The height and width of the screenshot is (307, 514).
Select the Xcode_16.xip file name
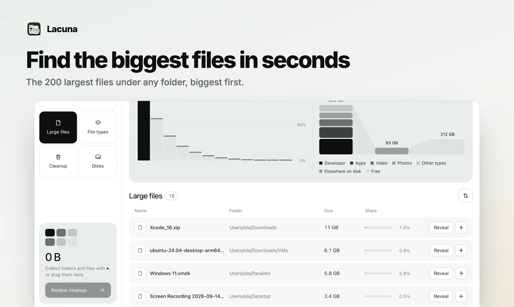(x=165, y=227)
